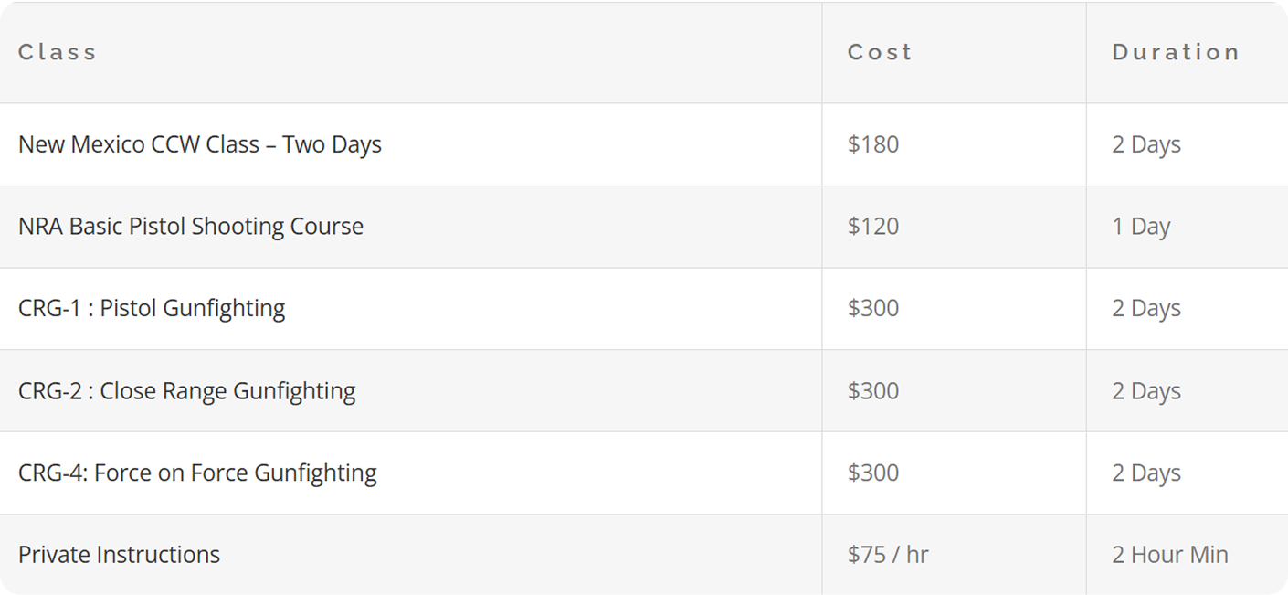Click the $300 cost for CRG-2
Image resolution: width=1288 pixels, height=595 pixels.
(x=873, y=391)
